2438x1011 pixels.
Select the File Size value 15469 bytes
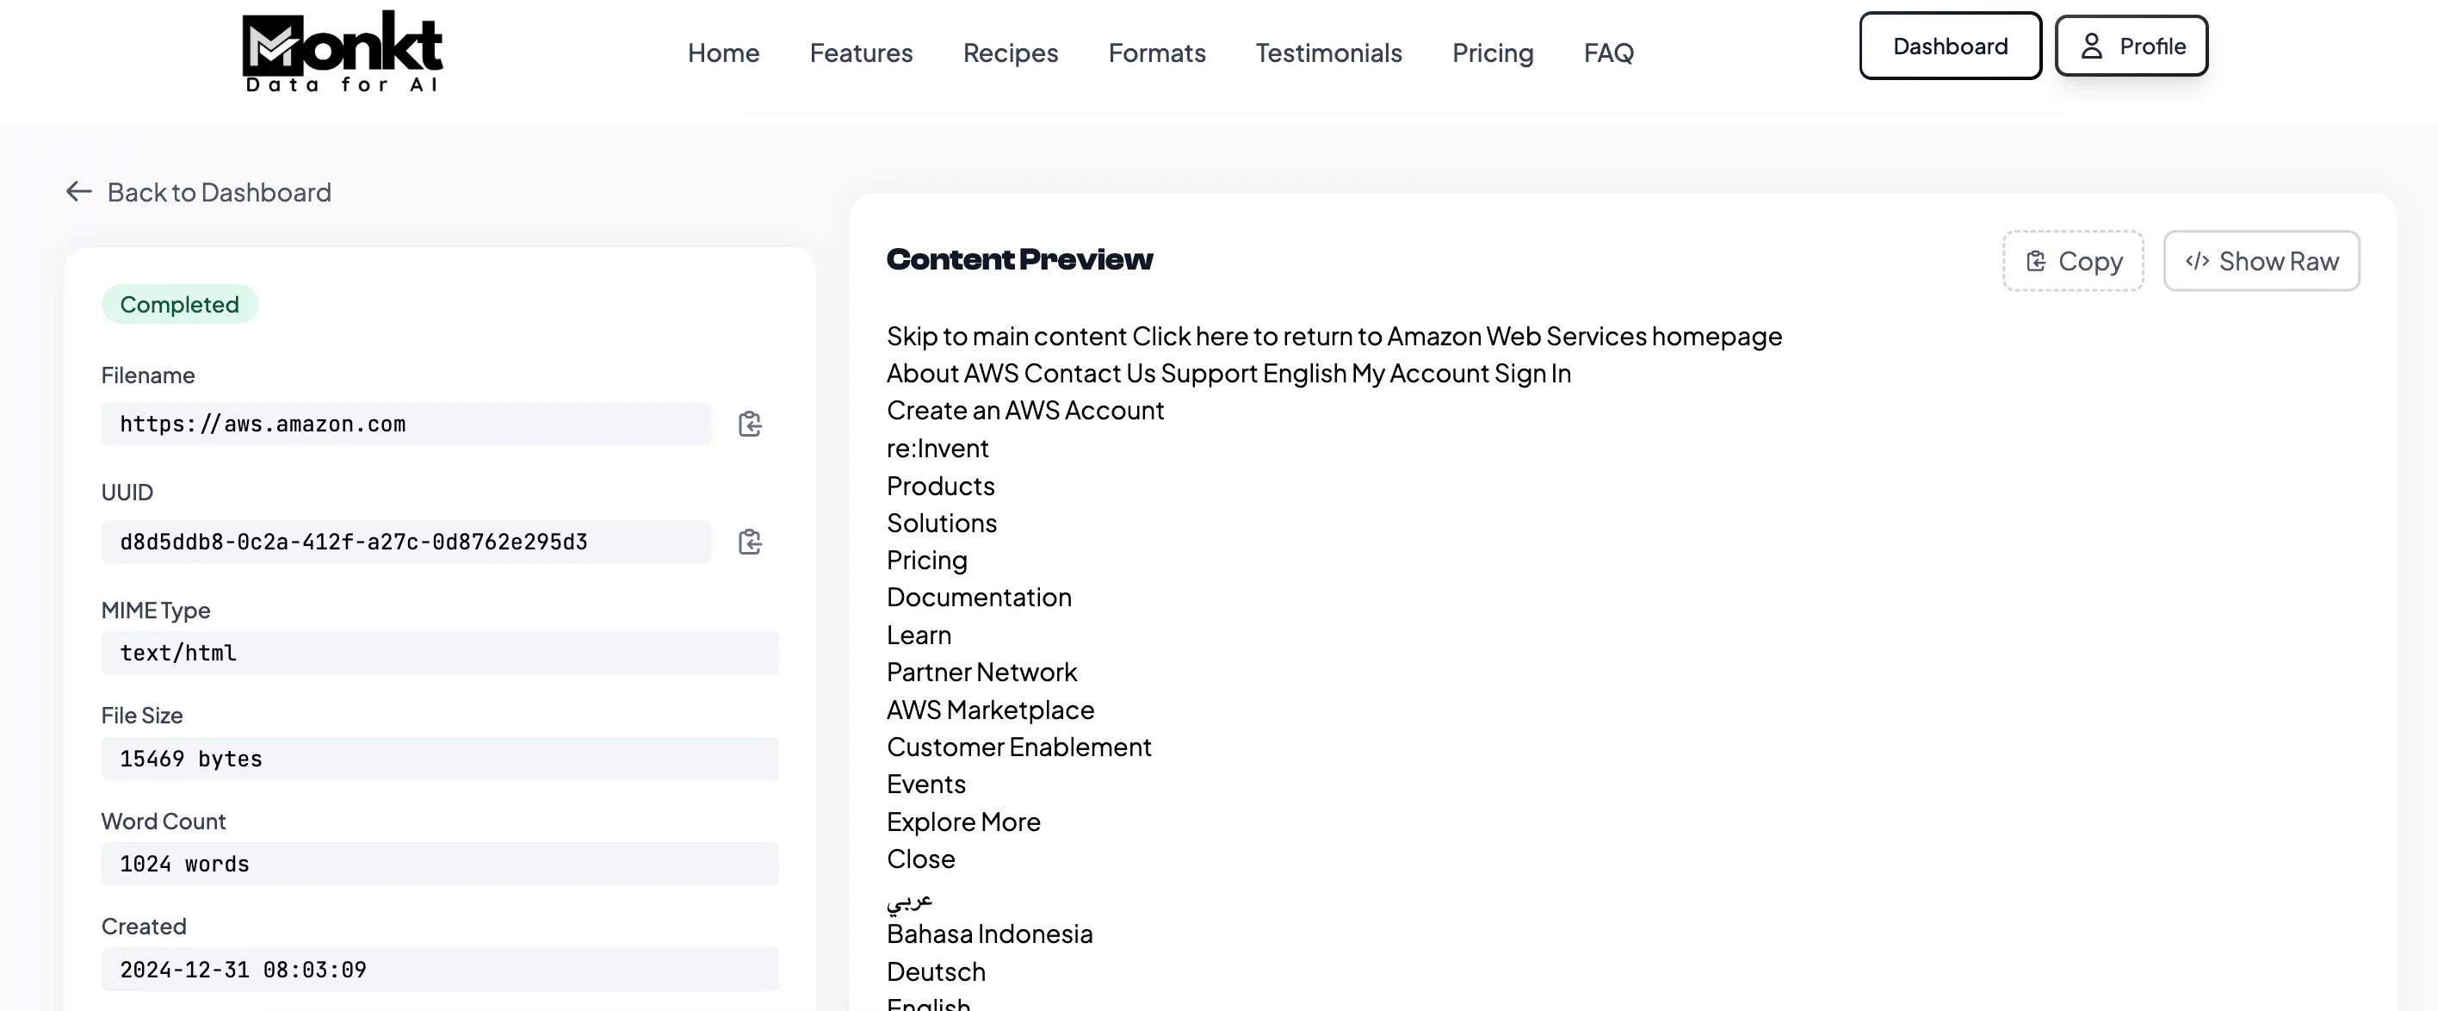[440, 758]
